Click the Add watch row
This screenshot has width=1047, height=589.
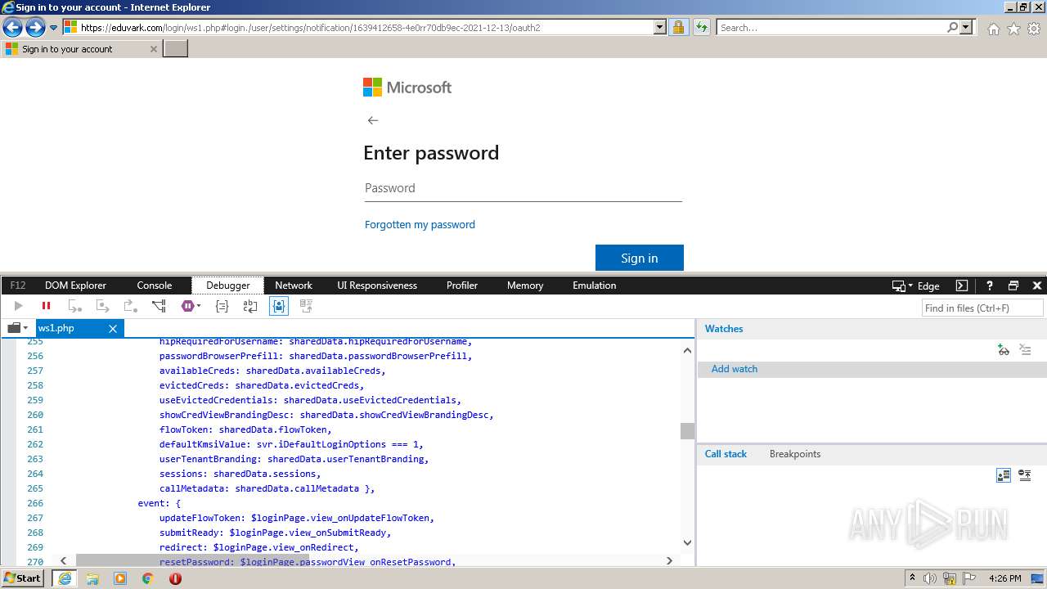[872, 369]
